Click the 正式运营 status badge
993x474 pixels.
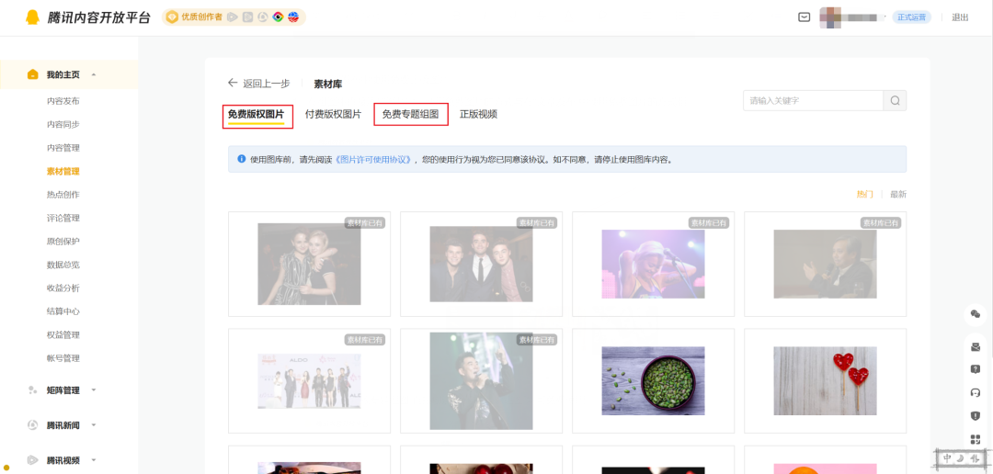[912, 17]
